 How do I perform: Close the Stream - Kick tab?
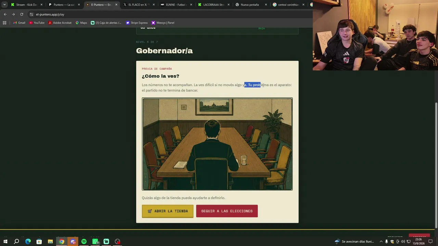(41, 5)
